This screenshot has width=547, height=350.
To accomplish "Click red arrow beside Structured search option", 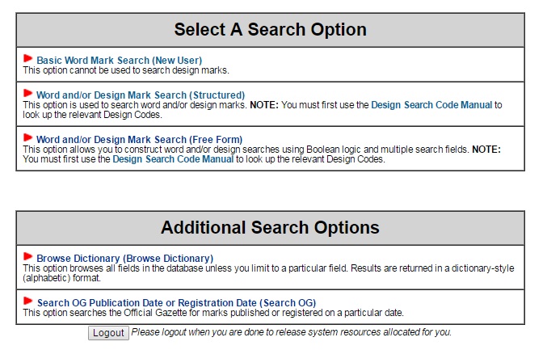I will coord(28,93).
